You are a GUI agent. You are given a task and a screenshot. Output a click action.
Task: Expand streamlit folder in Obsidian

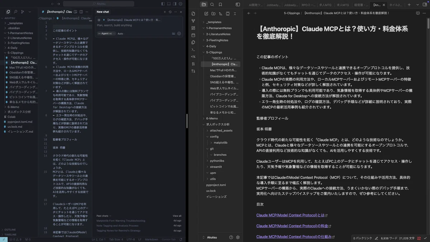(222, 167)
